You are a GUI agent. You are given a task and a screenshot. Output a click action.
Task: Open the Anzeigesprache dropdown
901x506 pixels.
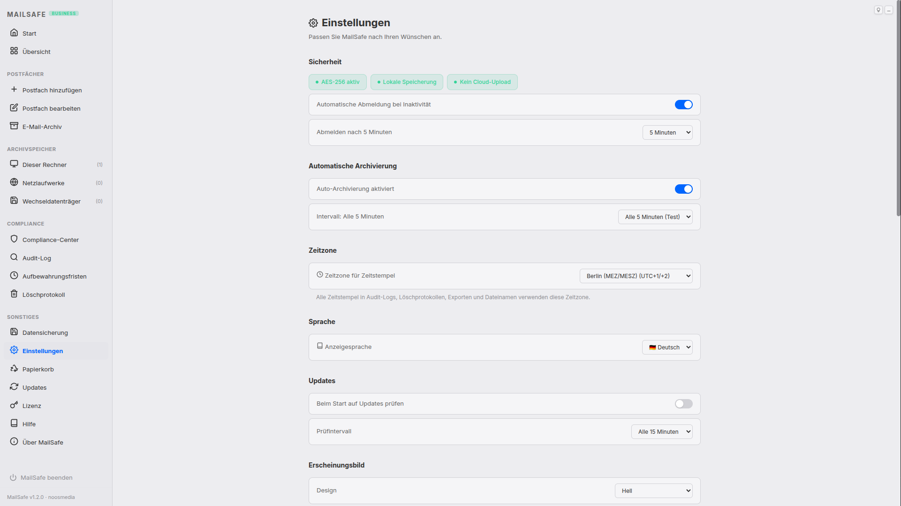click(667, 347)
